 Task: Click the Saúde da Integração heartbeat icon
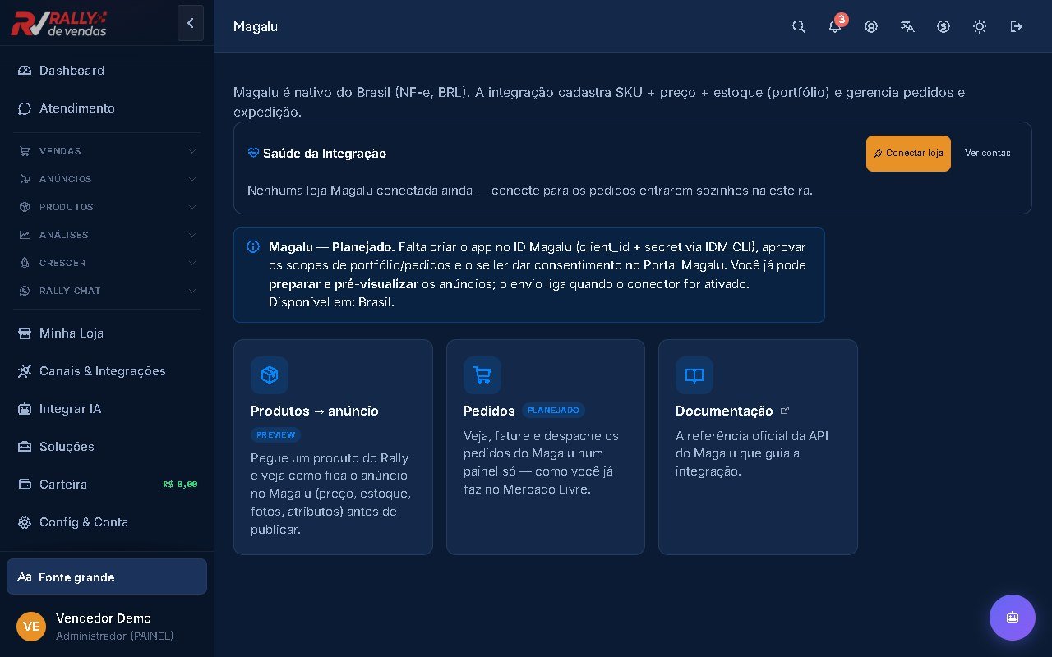[253, 153]
